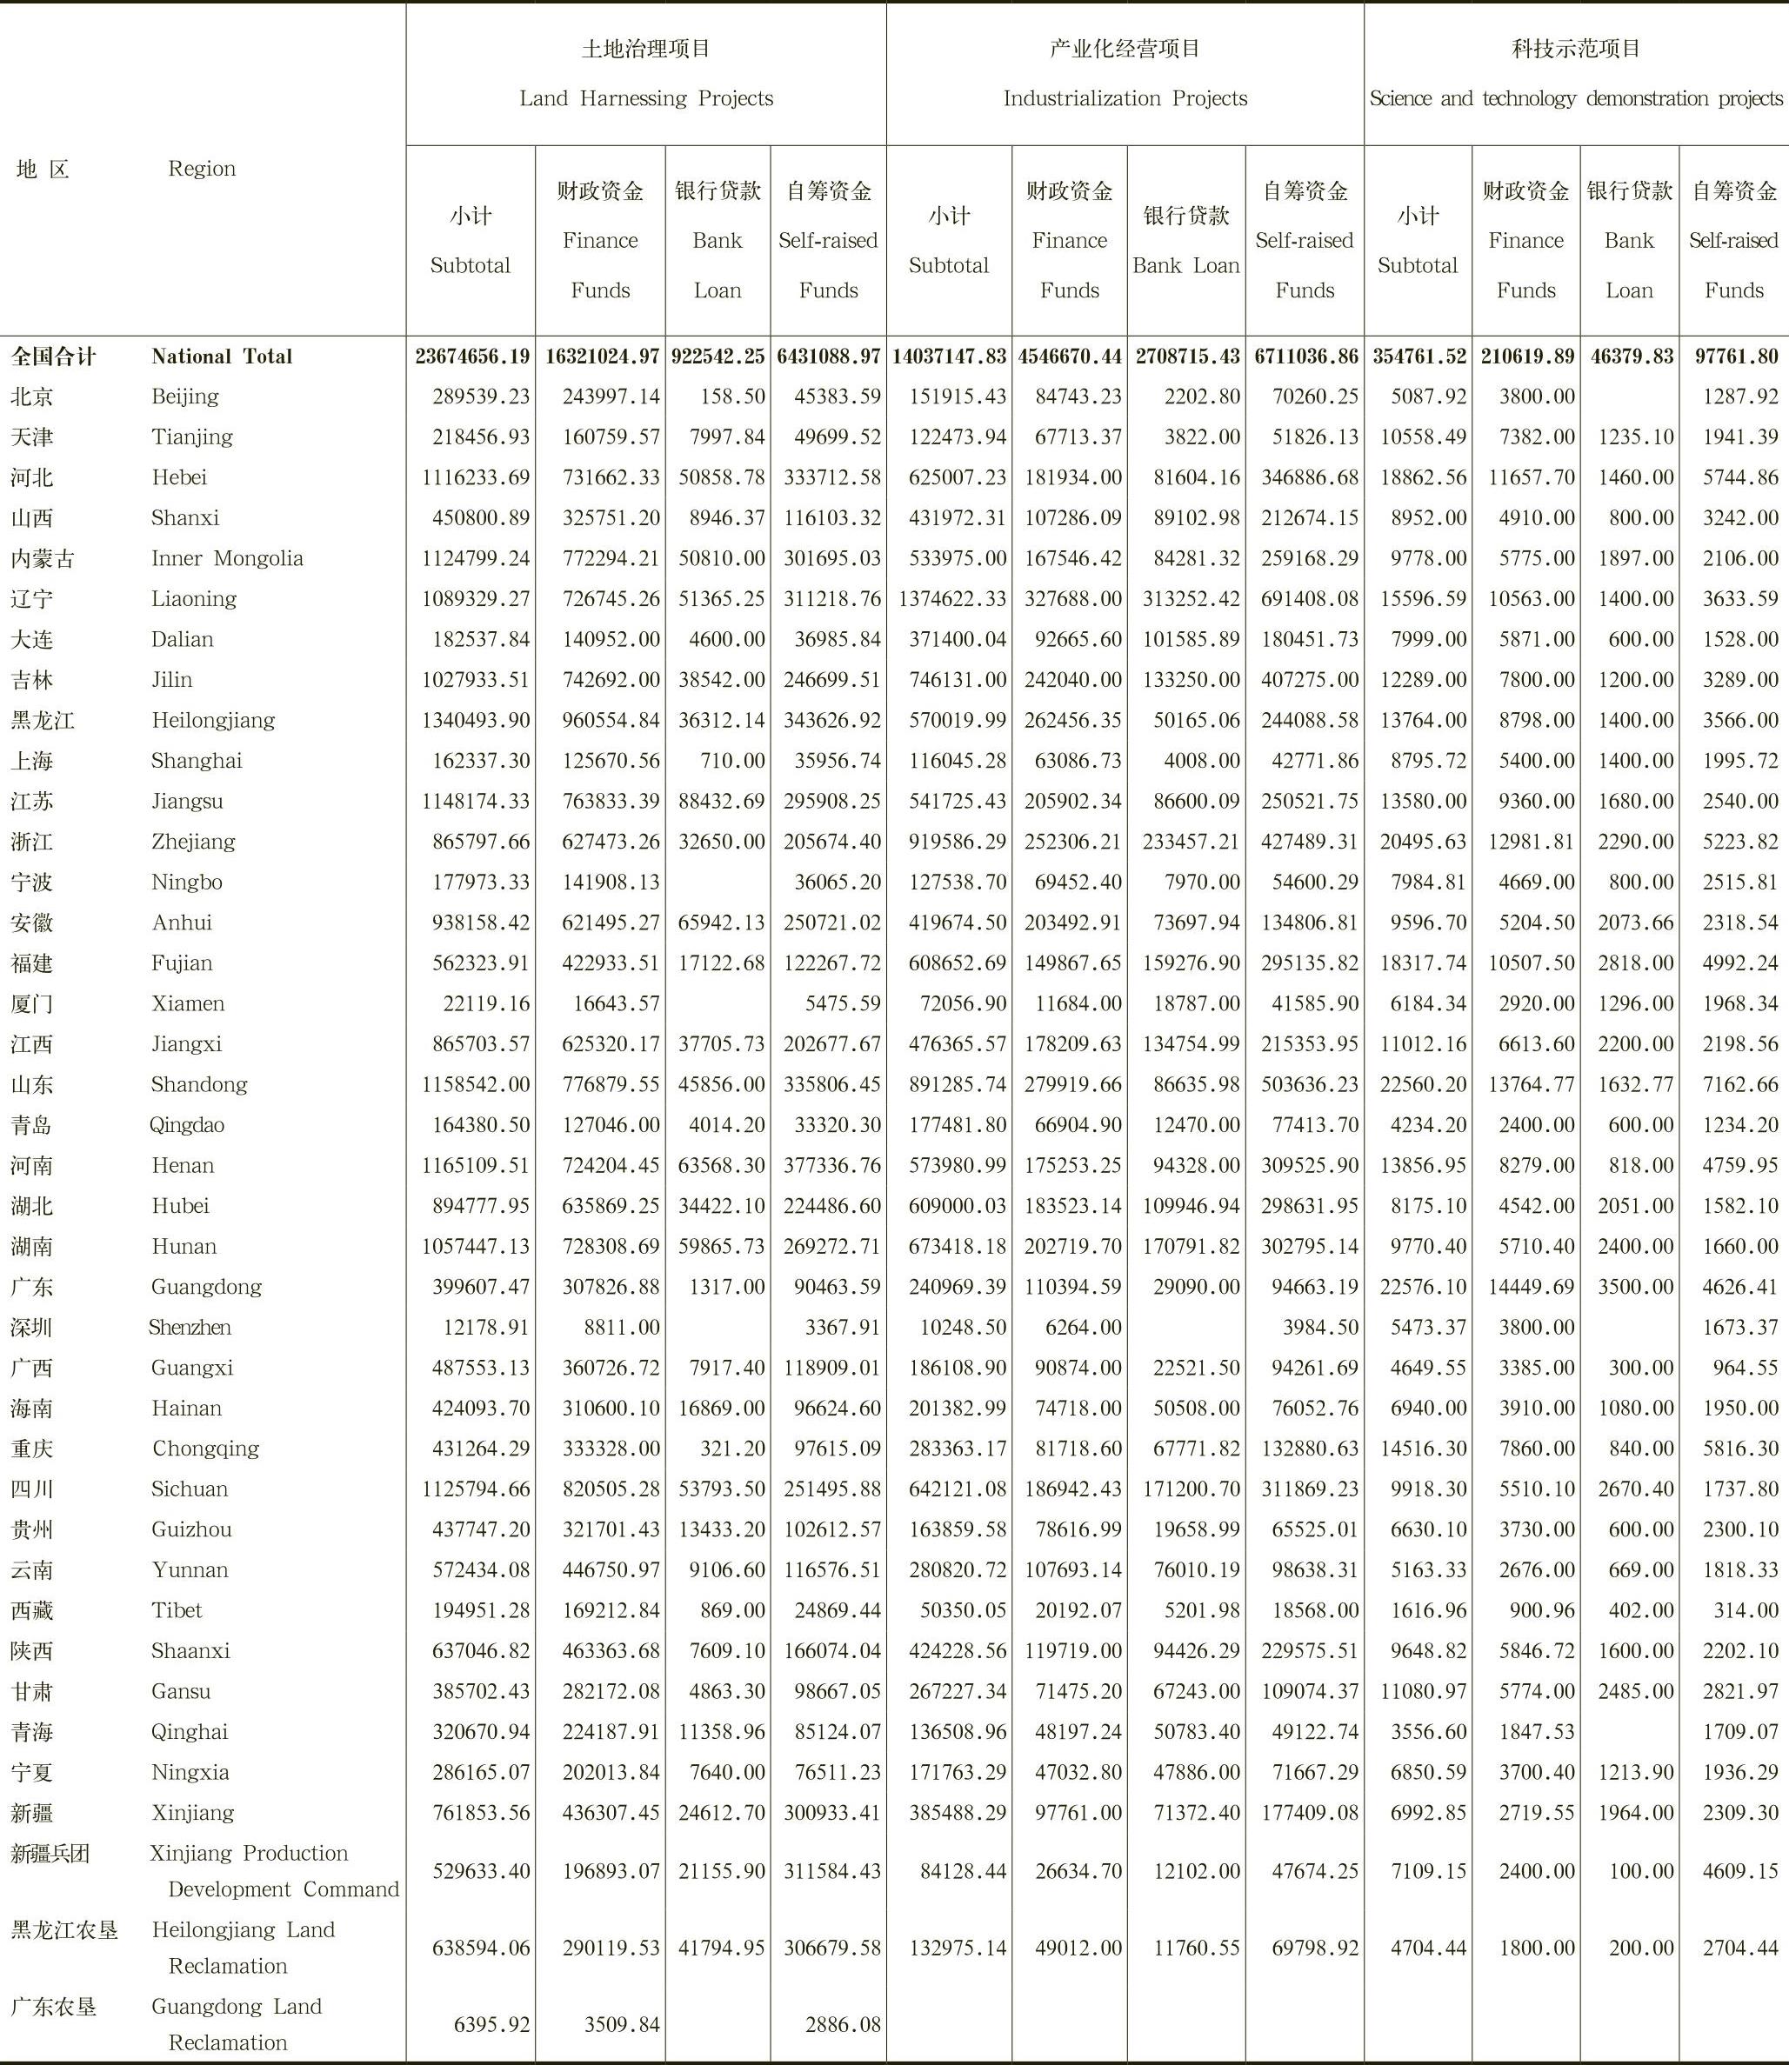Click the Chinese header '科技示范项目'
The width and height of the screenshot is (1789, 2065).
[1577, 49]
